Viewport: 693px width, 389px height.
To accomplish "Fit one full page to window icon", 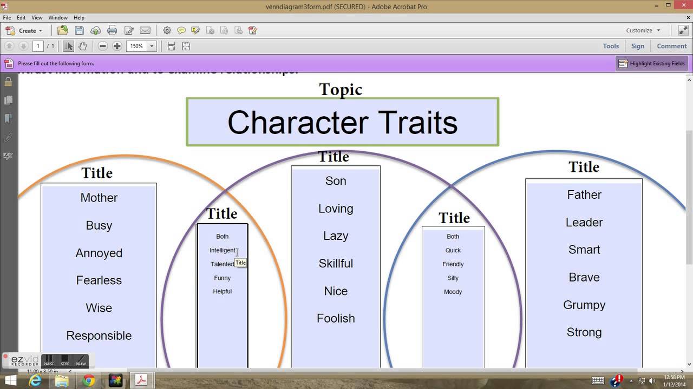I will (x=186, y=46).
